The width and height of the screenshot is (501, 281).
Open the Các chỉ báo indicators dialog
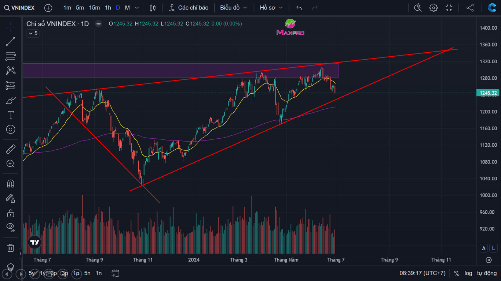189,8
